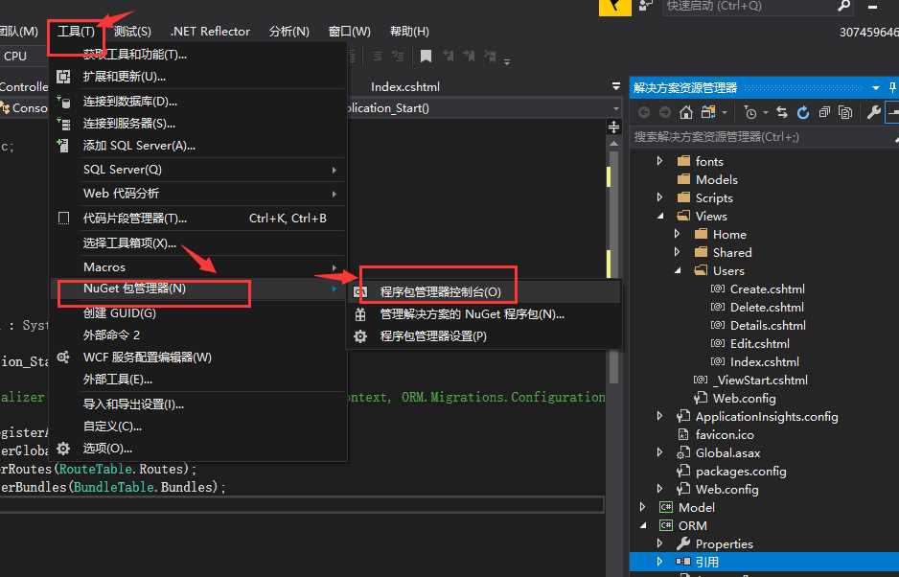
Task: Open Properties via the wrench icon
Action: [874, 112]
